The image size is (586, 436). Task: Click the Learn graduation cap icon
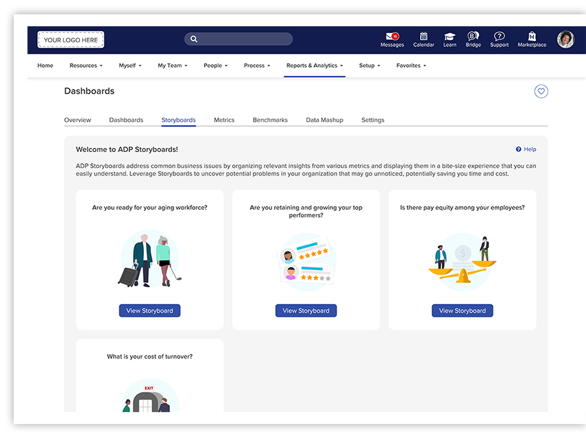click(x=450, y=36)
